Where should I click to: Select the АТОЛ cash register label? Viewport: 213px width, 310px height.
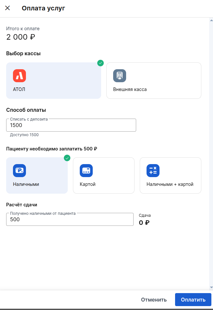click(19, 89)
